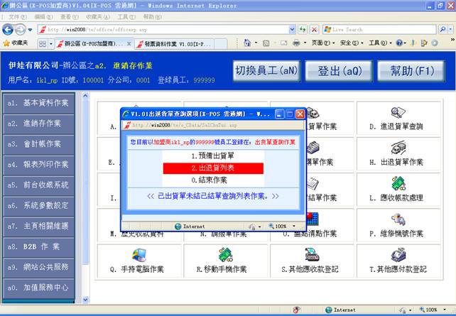Screen dimensions: 456x316
Task: Open P. 維修機號作業 icon
Action: click(396, 219)
